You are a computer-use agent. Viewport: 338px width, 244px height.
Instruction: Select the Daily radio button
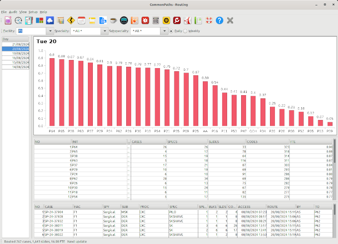point(171,31)
